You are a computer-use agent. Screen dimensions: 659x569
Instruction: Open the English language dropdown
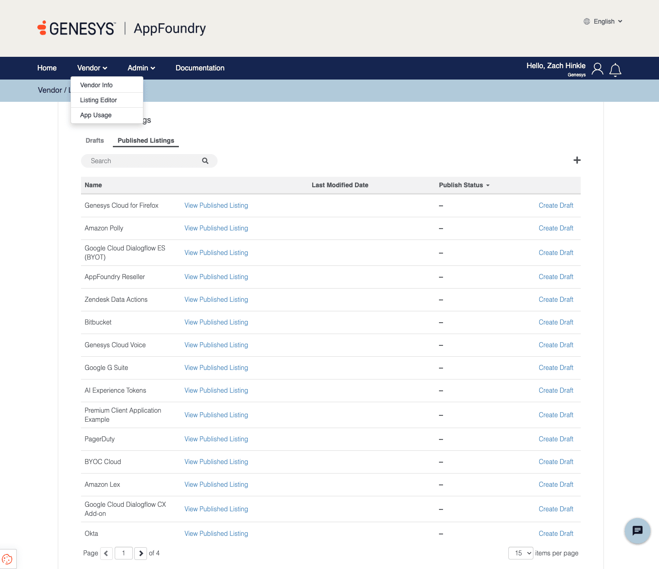[x=603, y=21]
